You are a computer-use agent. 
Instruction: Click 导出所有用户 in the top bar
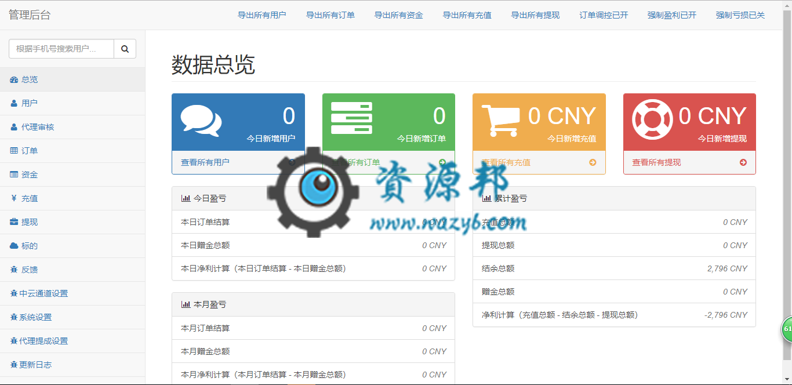tap(262, 15)
